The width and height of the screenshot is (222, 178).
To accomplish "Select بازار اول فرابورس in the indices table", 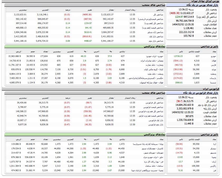I will pos(156,120).
